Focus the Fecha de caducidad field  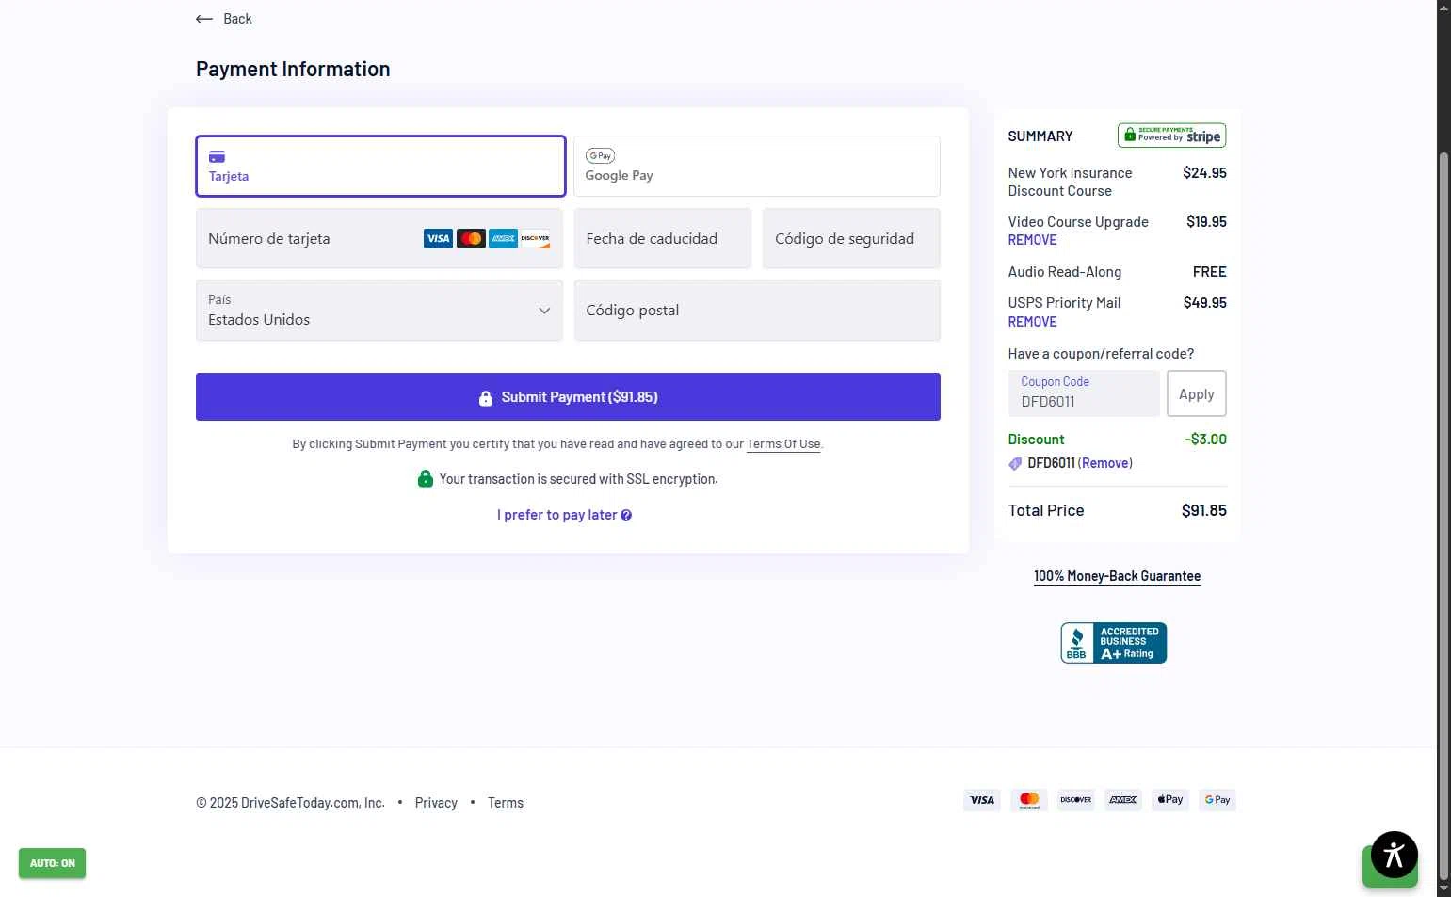(663, 239)
